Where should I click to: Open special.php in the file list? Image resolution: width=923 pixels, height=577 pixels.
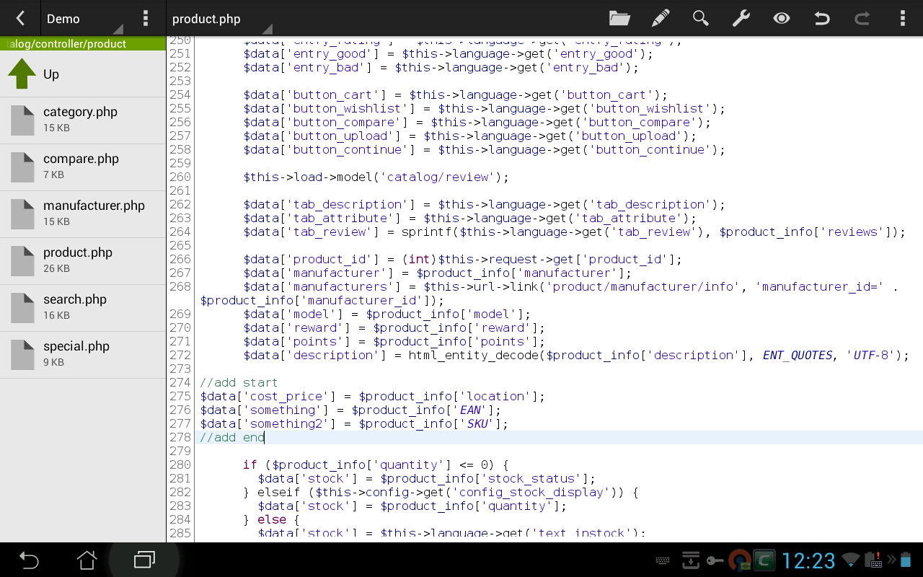tap(83, 355)
